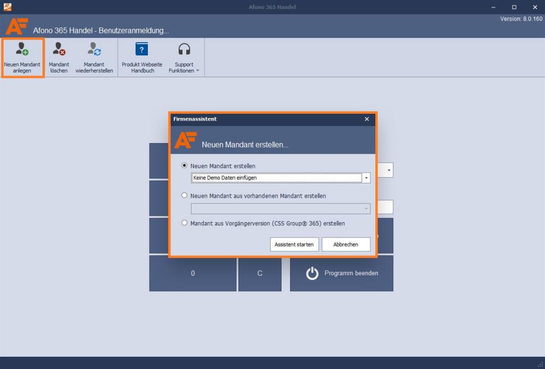Click the Neuen Mandant erstellen... dialog heading
Viewport: 545px width, 369px height.
coord(245,145)
